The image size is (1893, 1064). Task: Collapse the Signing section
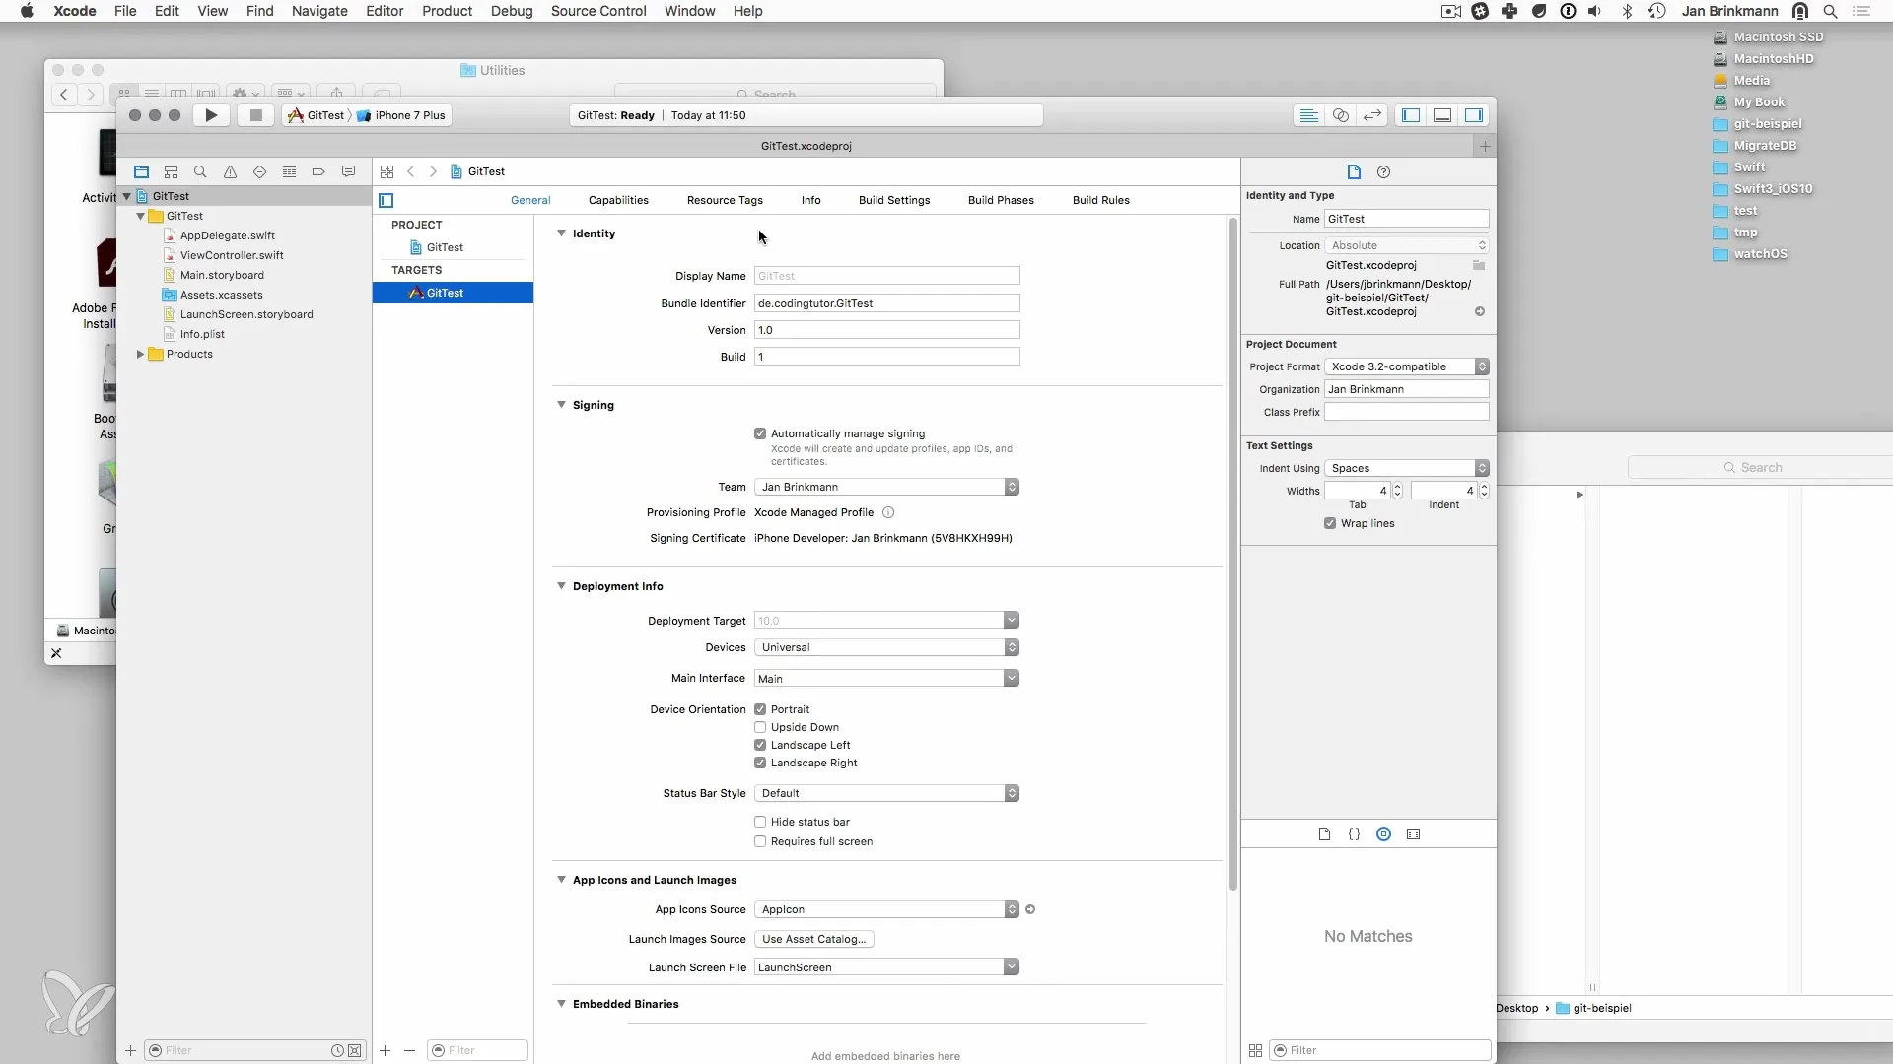[561, 405]
